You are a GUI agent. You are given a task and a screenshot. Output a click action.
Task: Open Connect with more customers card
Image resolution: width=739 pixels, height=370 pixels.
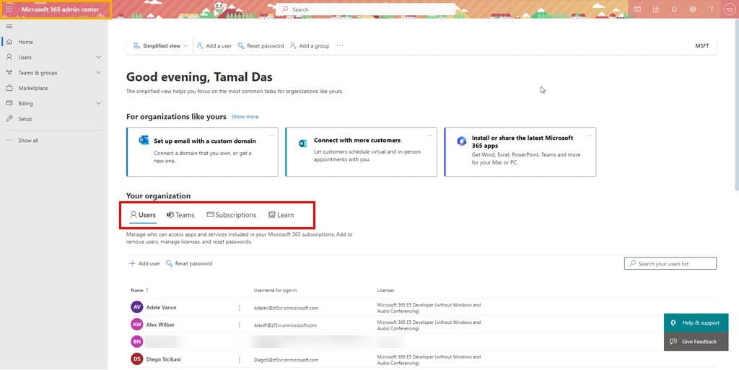361,151
